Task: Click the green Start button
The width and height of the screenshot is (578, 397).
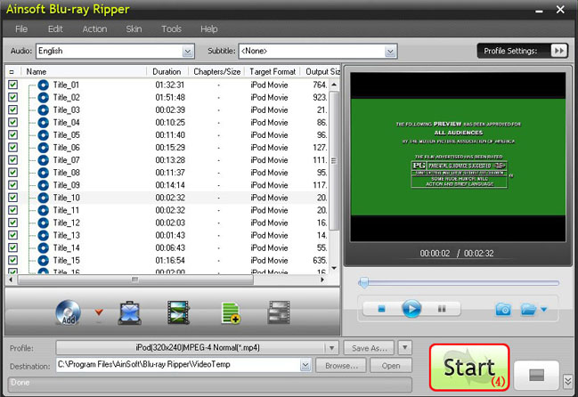Action: 469,367
